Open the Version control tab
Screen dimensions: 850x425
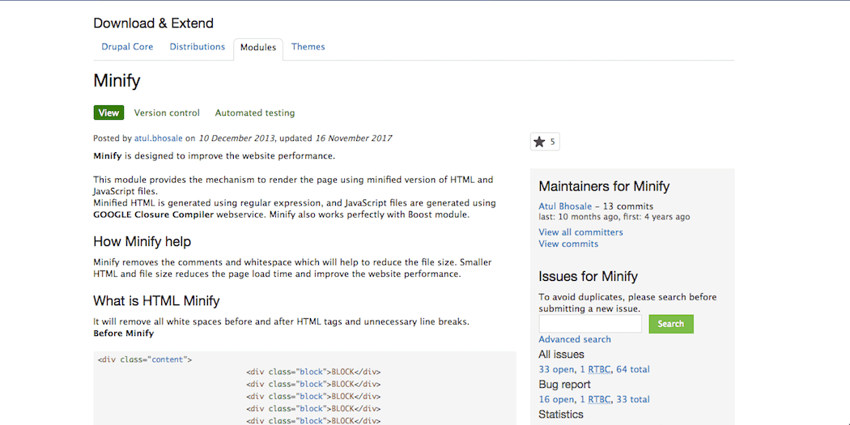(x=167, y=113)
